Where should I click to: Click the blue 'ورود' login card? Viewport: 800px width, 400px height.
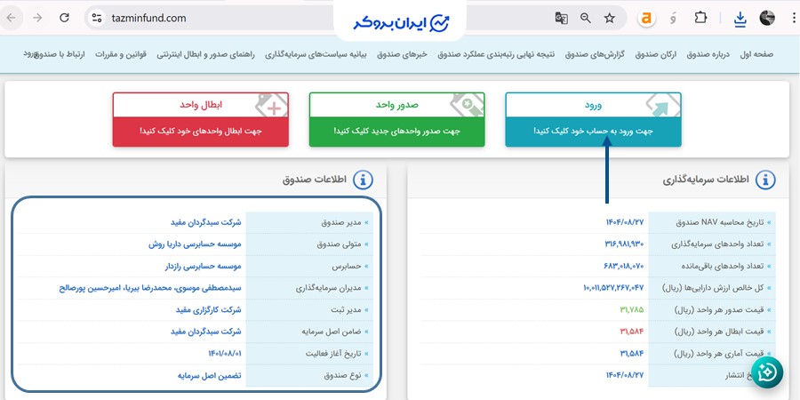point(593,119)
